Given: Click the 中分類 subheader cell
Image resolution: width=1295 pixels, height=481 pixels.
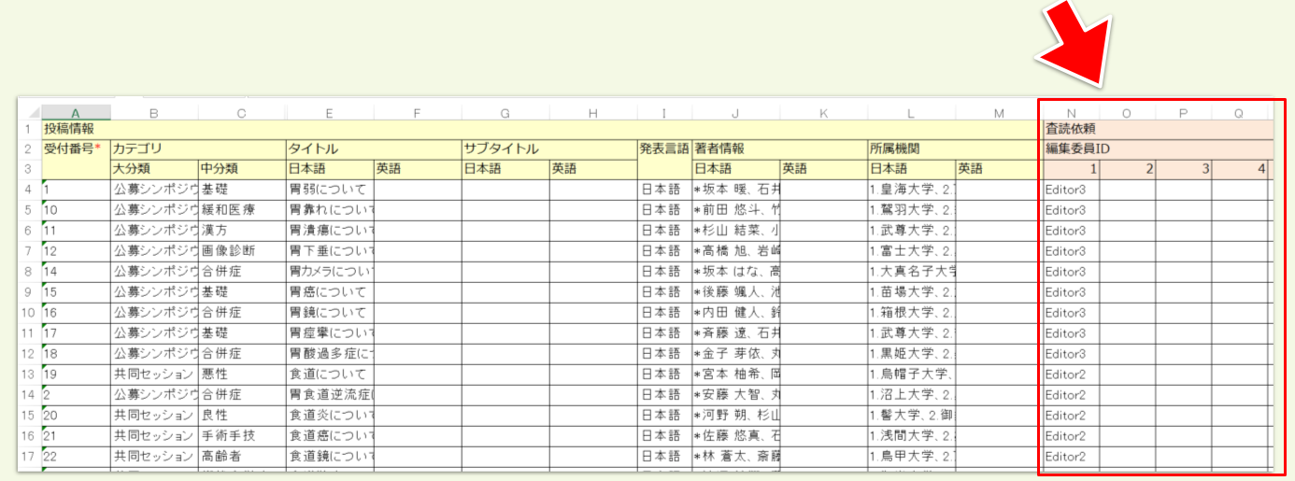Looking at the screenshot, I should click(x=242, y=169).
